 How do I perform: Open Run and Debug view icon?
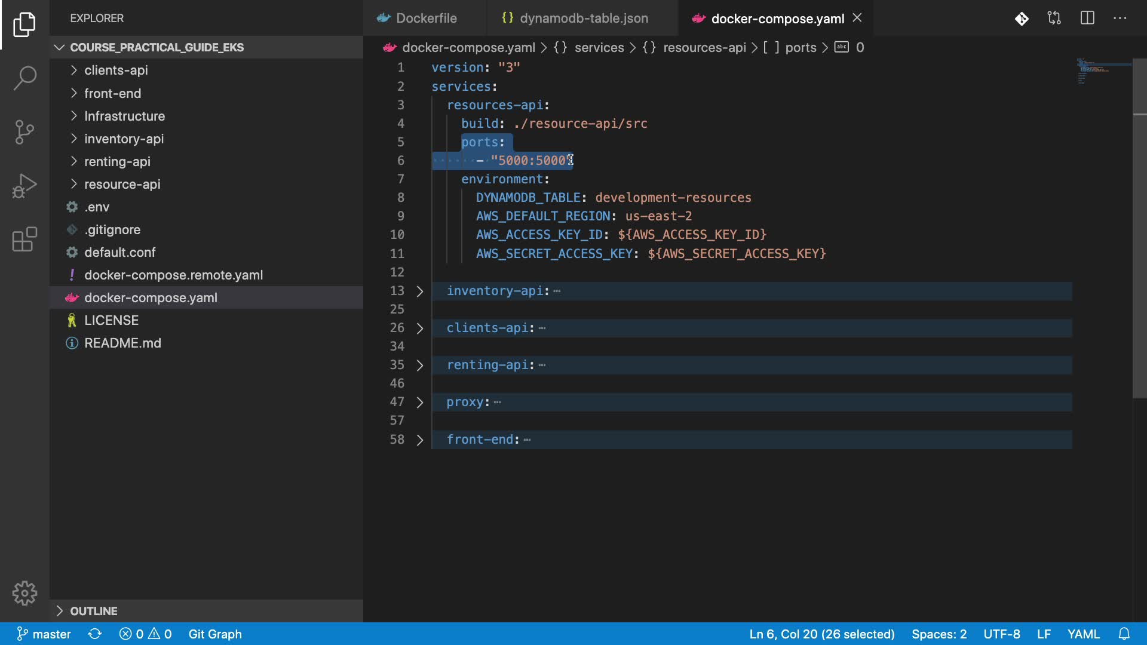click(x=24, y=186)
